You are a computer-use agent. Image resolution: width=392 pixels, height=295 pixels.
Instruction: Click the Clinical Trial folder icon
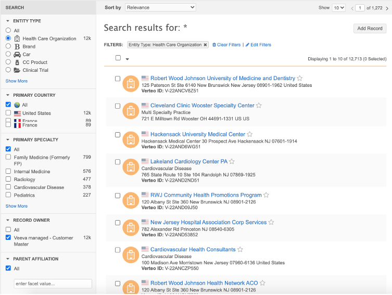point(17,70)
